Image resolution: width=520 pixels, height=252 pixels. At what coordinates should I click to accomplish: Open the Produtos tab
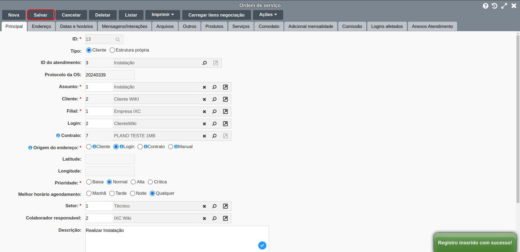coord(214,27)
